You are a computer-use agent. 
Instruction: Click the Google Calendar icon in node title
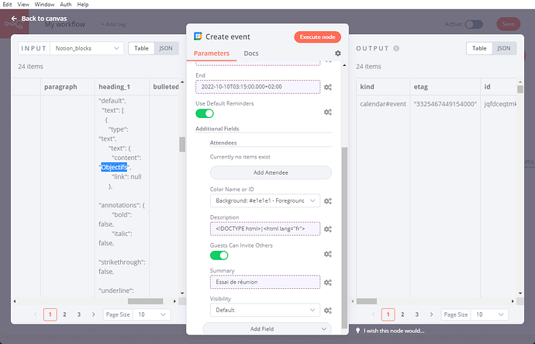pos(198,36)
